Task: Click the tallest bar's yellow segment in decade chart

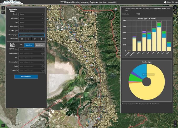Action: click(159, 39)
